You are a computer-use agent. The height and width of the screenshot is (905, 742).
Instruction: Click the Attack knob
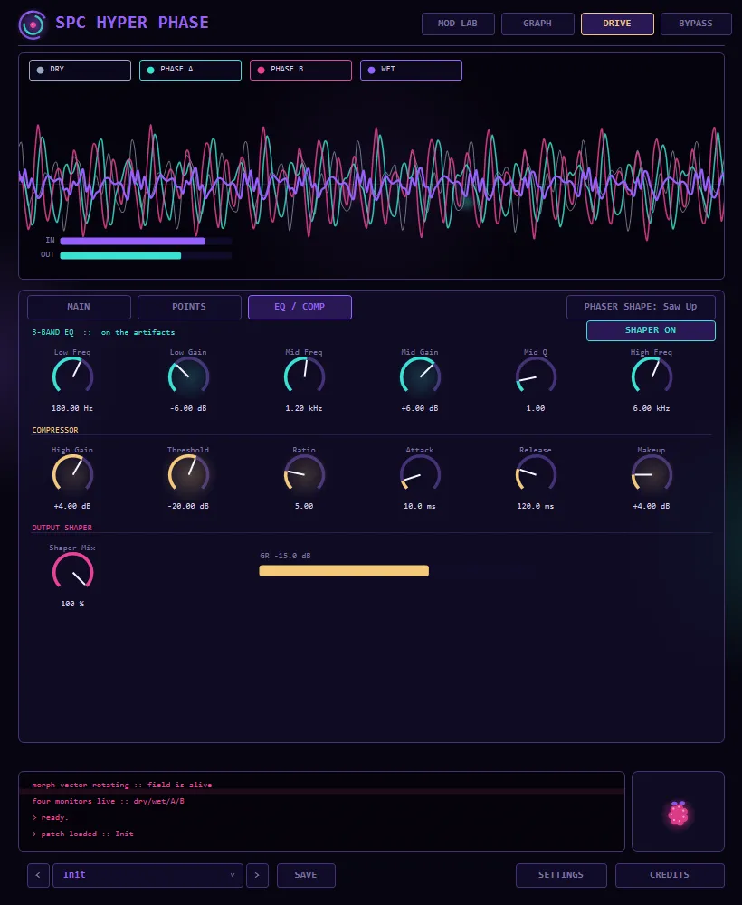click(420, 474)
